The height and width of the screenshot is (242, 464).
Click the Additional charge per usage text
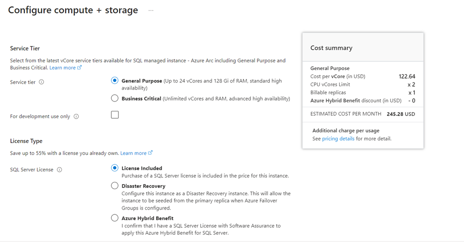point(346,131)
